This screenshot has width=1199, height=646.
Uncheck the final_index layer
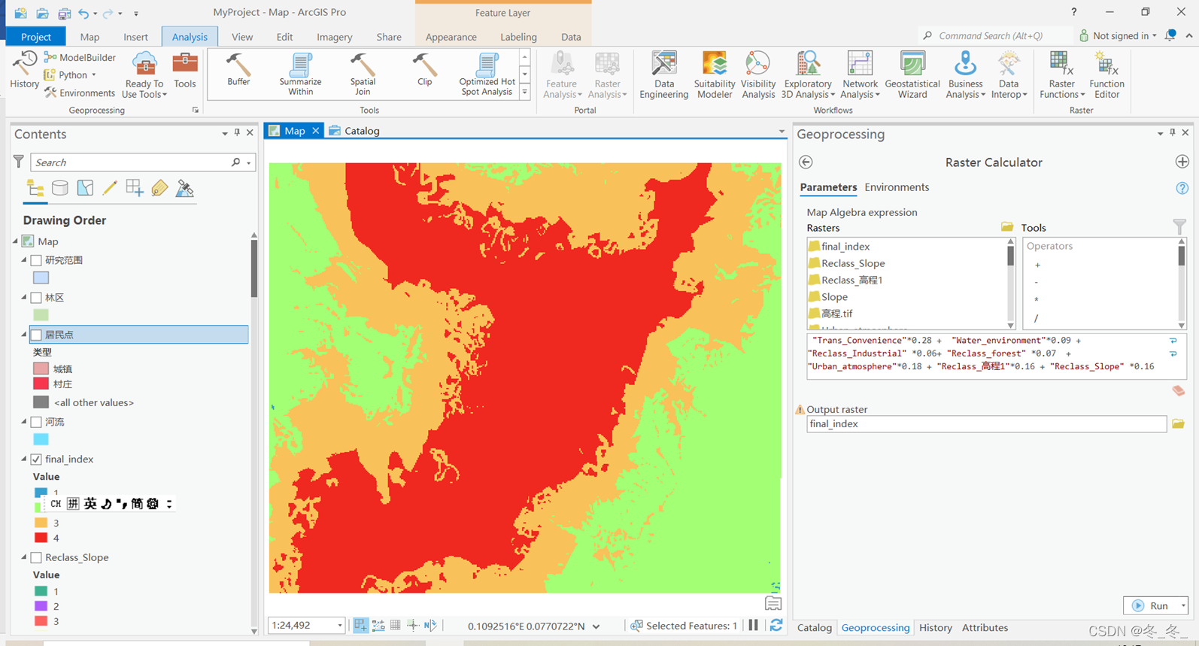36,459
